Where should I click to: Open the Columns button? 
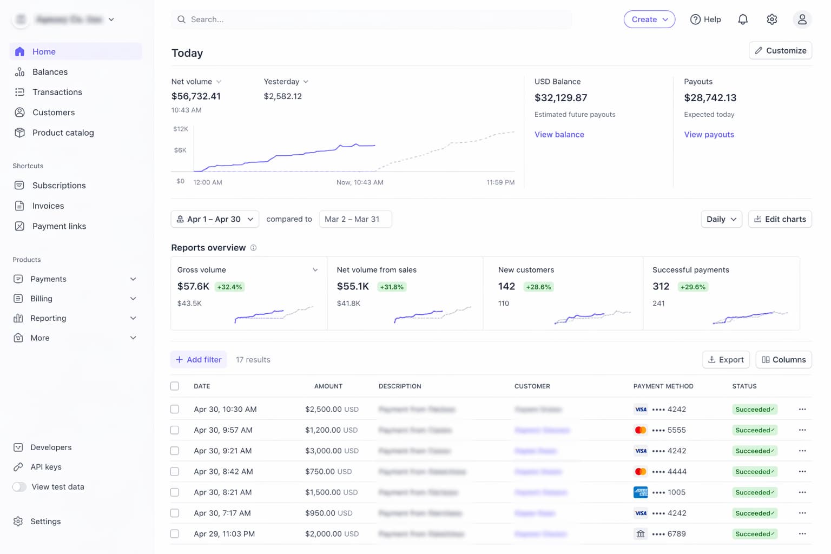[783, 360]
